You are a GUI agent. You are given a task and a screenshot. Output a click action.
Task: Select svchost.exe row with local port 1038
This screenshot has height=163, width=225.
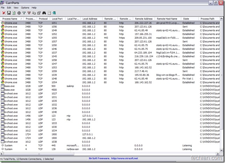[x=110, y=142]
